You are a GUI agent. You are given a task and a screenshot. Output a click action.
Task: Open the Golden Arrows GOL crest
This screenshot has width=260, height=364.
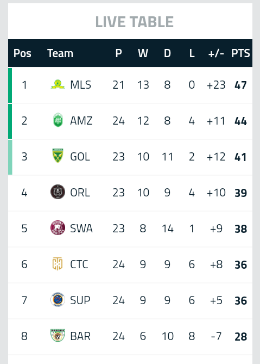[x=58, y=156]
